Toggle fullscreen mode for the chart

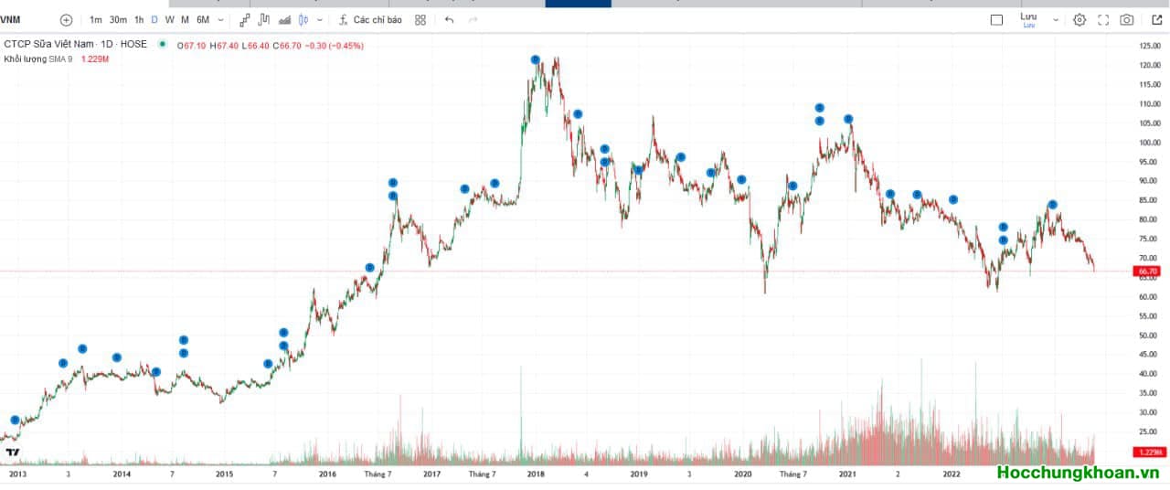coord(1103,20)
